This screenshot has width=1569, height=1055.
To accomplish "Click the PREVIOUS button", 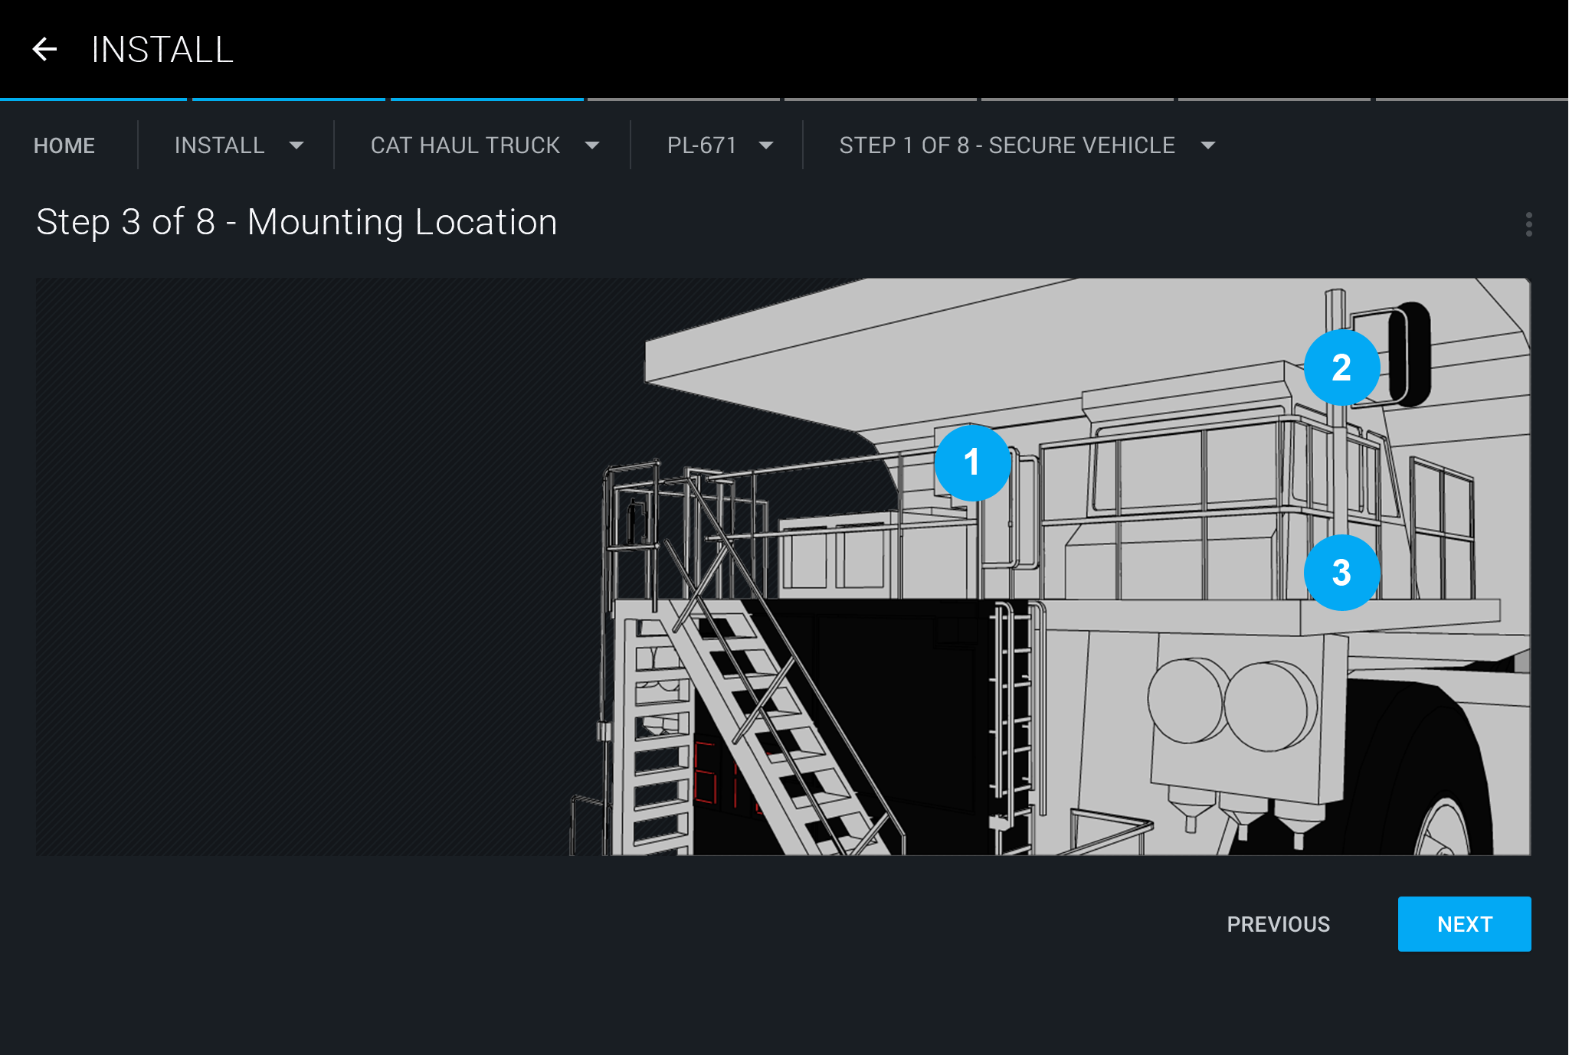I will click(1278, 924).
